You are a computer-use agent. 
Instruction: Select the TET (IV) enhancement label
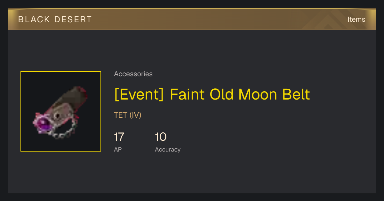pos(128,115)
